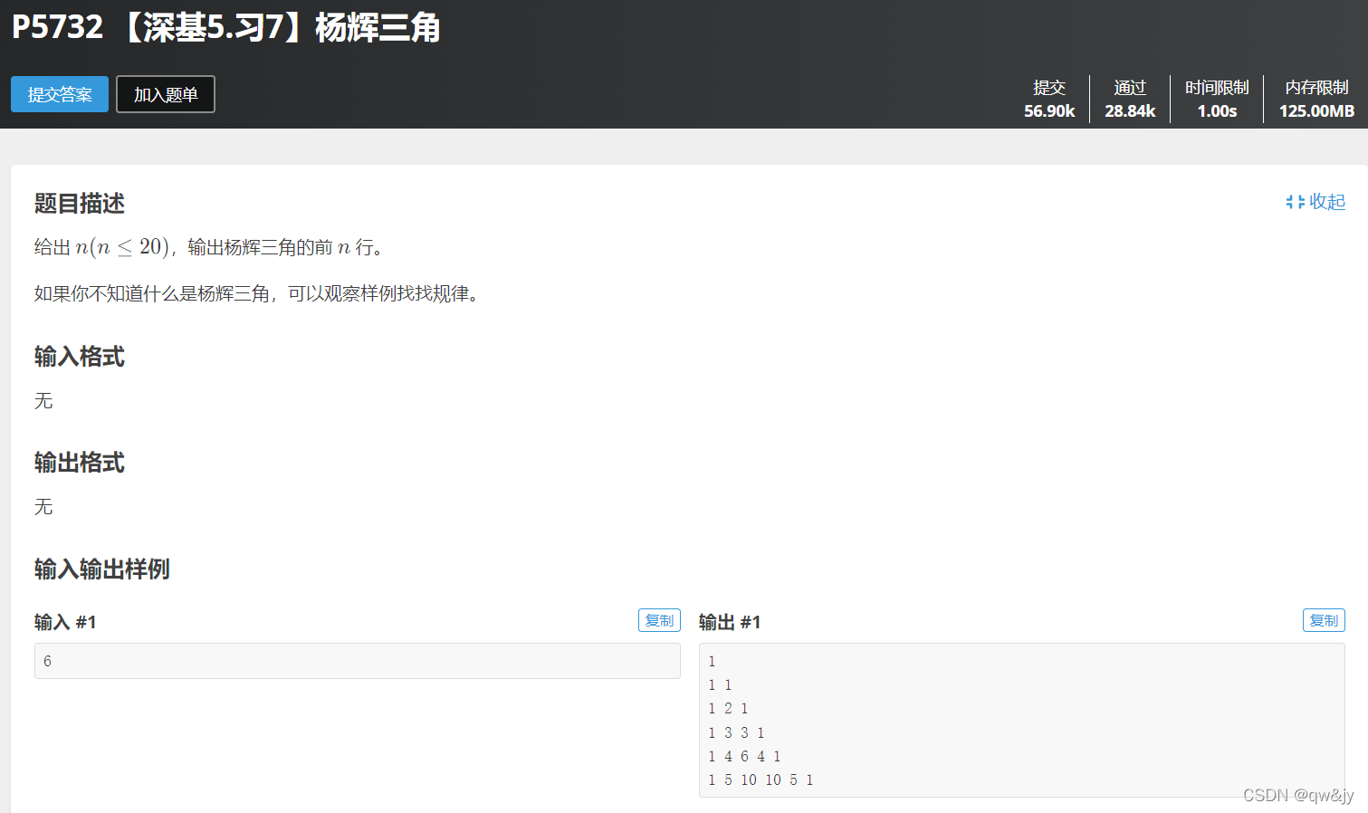Click the 加入题单 button
Image resolution: width=1368 pixels, height=813 pixels.
point(166,94)
